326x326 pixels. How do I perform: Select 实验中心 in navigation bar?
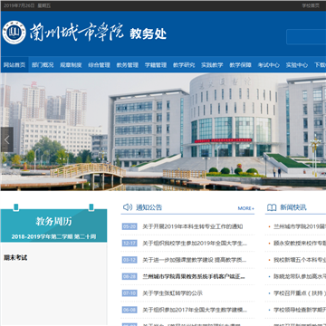(x=297, y=65)
